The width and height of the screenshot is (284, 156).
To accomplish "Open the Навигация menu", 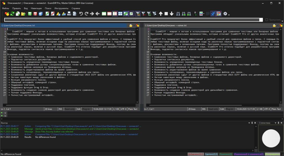I will pos(36,8).
